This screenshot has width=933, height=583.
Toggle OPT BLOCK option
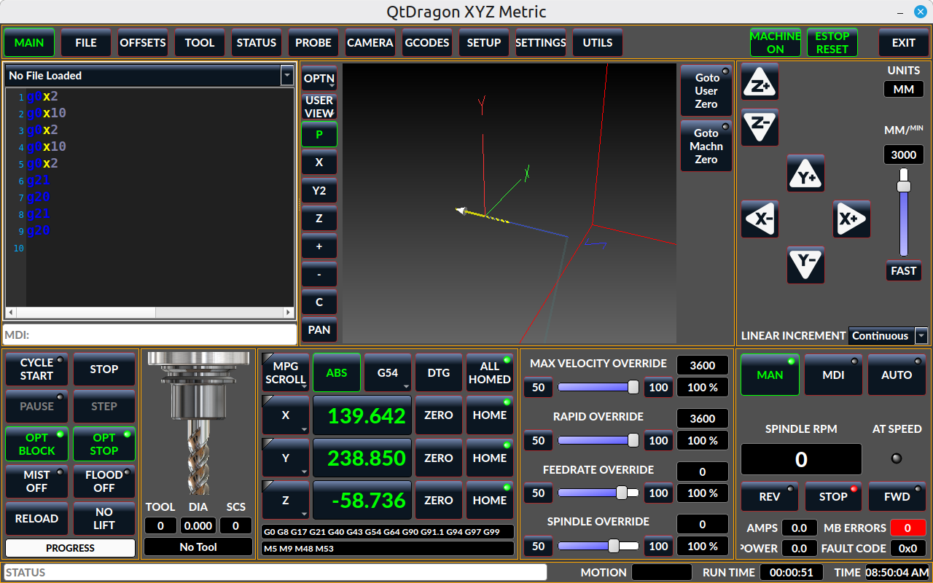36,444
